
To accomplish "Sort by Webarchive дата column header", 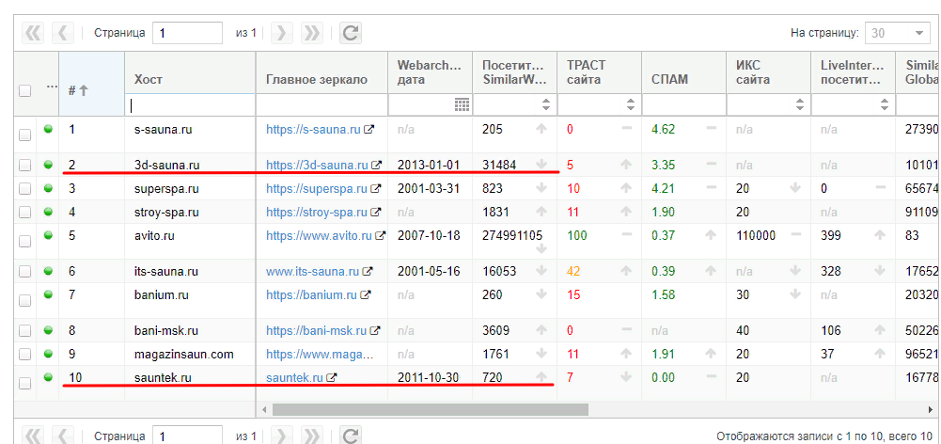I will pos(431,72).
